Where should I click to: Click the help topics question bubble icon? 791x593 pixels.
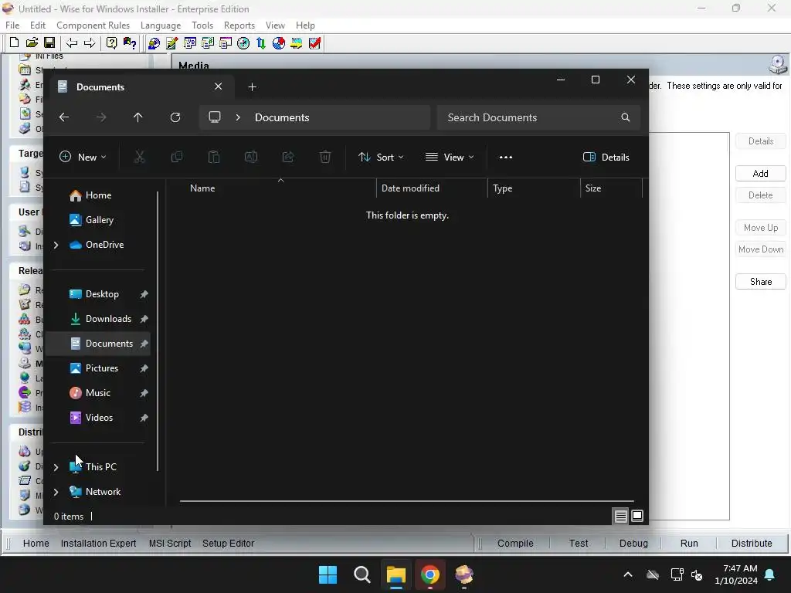pyautogui.click(x=111, y=43)
